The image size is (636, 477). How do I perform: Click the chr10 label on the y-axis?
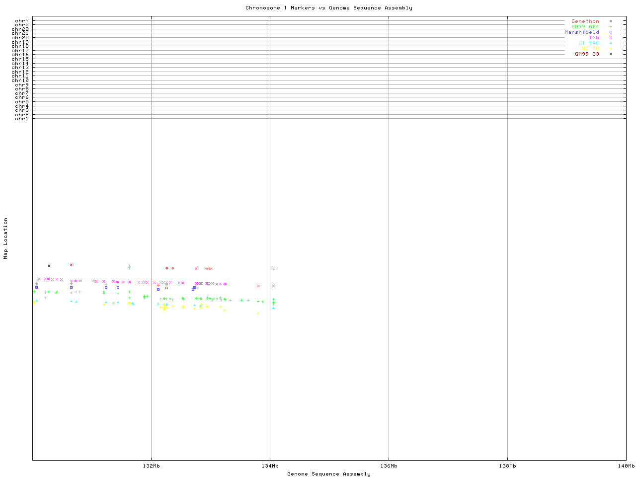[20, 80]
